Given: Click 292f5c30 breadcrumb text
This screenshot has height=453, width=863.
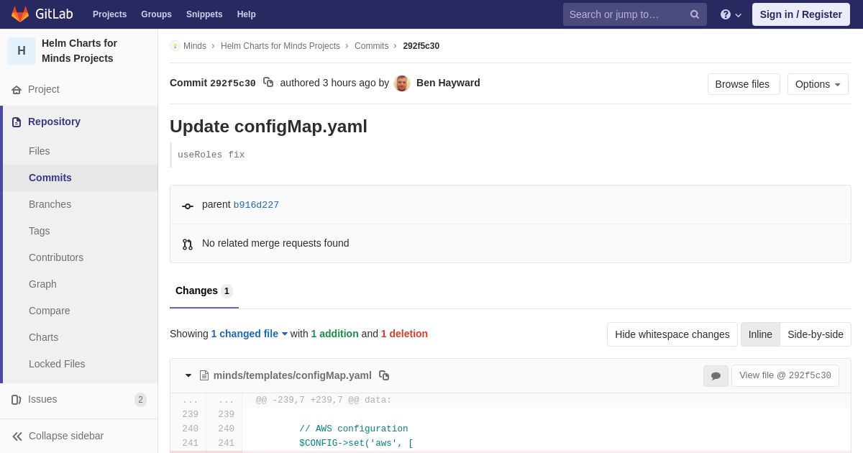Looking at the screenshot, I should [x=421, y=46].
